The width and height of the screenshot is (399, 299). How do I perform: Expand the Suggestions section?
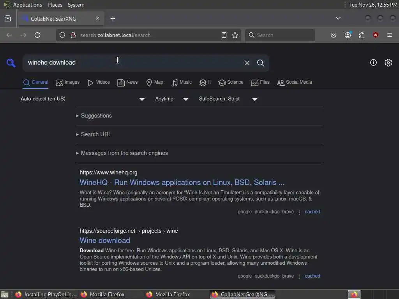(94, 116)
